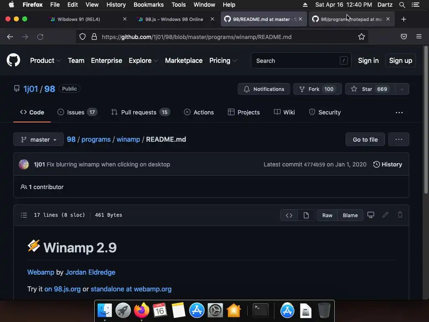Image resolution: width=429 pixels, height=322 pixels.
Task: Open the master branch selector
Action: [39, 139]
